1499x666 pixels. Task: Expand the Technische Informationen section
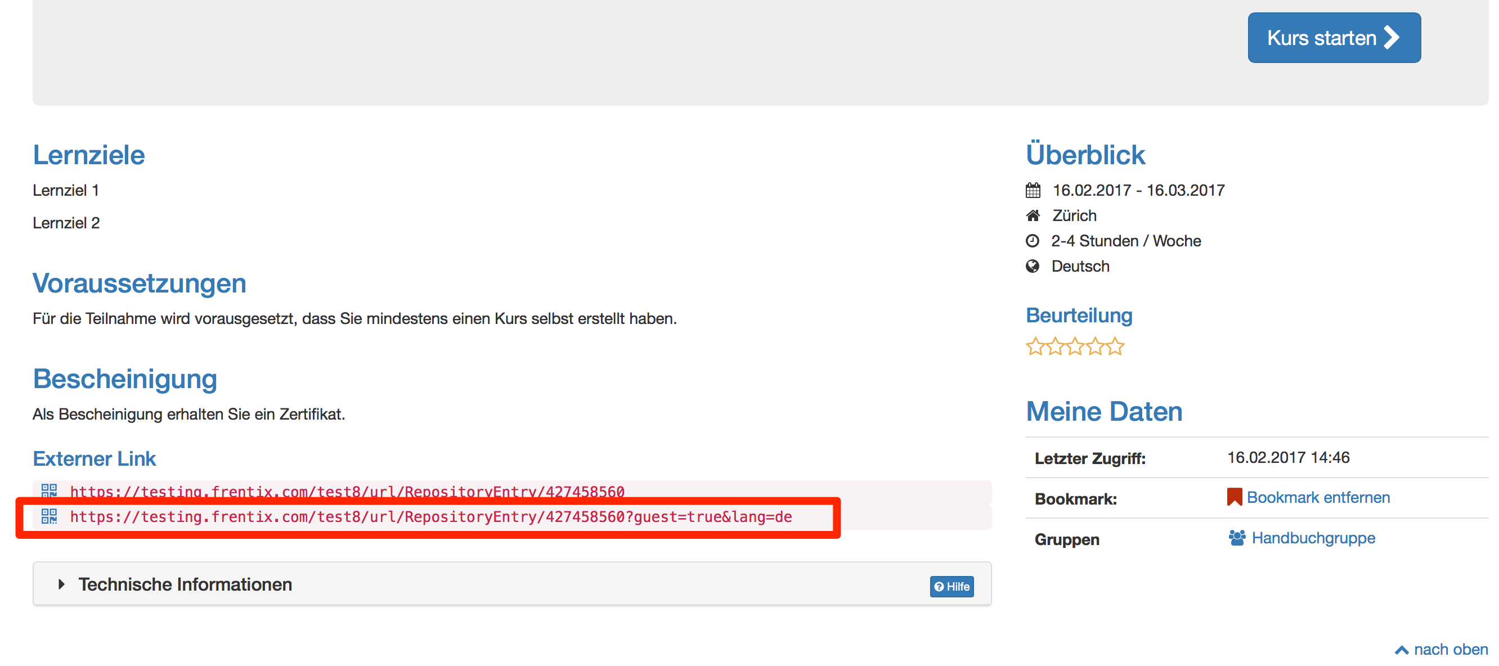tap(185, 584)
